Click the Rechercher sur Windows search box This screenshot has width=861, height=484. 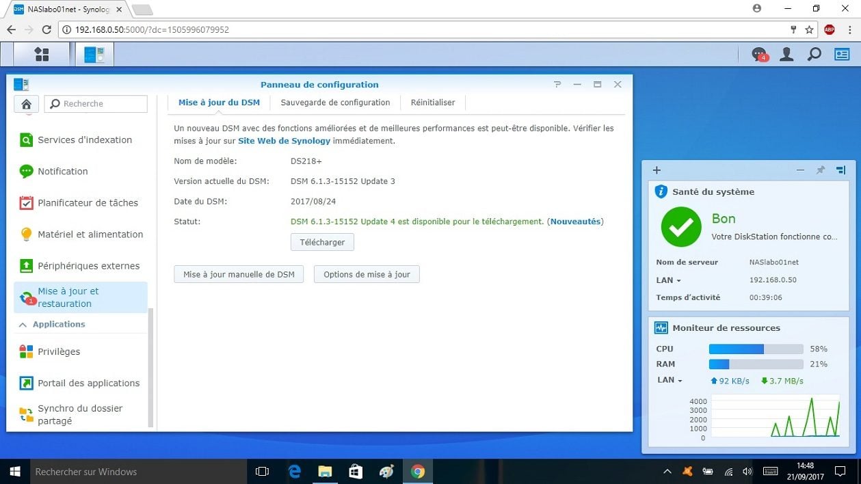pos(137,472)
